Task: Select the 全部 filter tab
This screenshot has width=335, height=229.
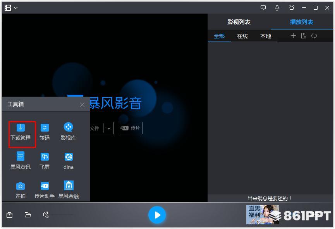Action: coord(219,36)
